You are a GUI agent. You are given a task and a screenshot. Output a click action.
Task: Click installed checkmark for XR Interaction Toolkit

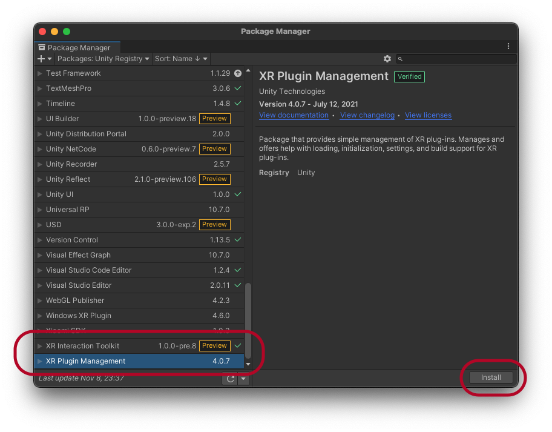(238, 346)
